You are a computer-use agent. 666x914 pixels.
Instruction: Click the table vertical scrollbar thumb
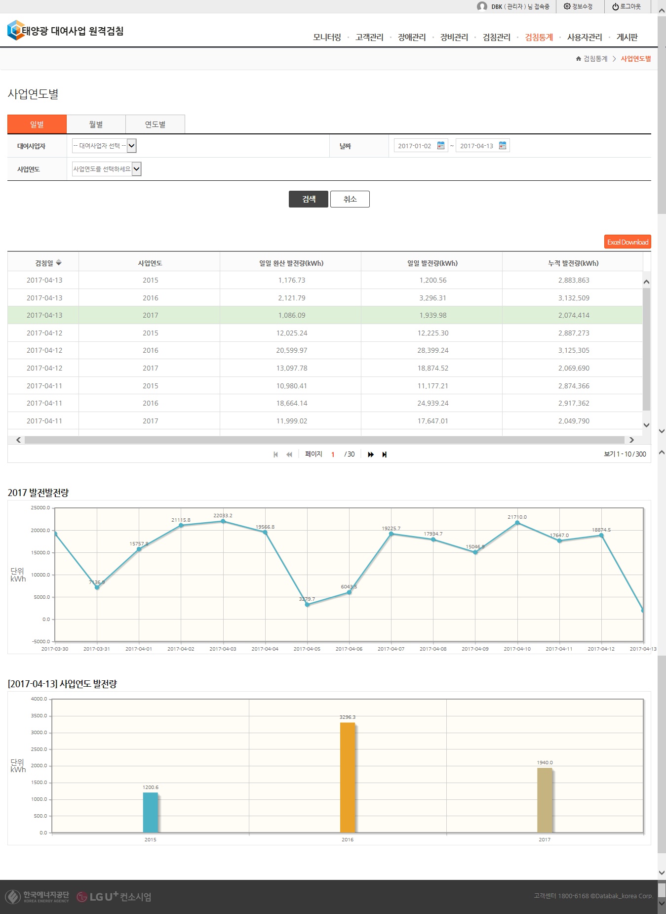[646, 349]
